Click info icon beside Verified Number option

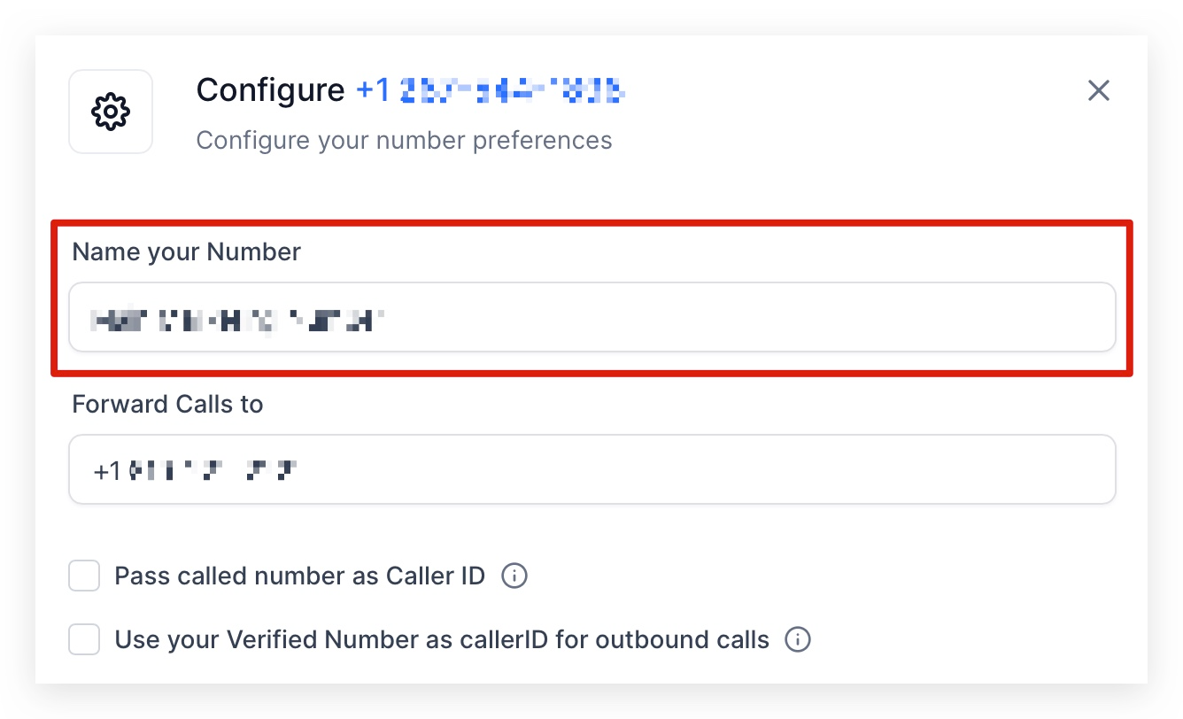coord(798,639)
